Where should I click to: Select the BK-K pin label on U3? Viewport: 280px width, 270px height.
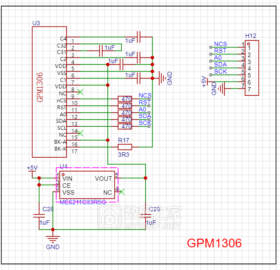pyautogui.click(x=60, y=149)
